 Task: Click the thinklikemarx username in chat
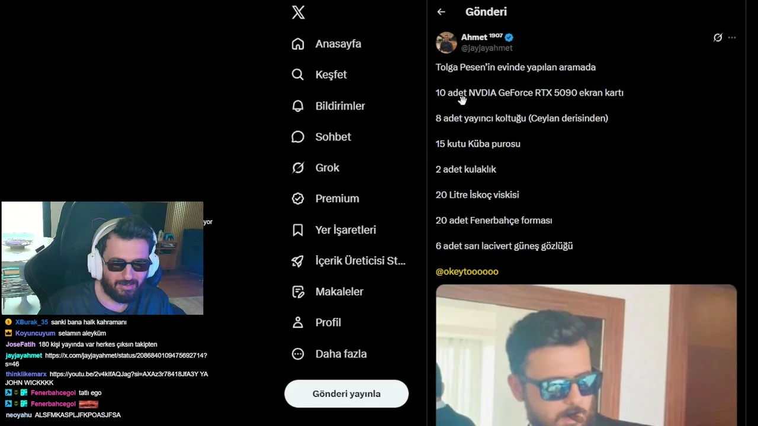26,374
